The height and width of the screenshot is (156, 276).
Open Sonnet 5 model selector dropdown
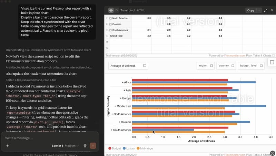click(x=65, y=146)
